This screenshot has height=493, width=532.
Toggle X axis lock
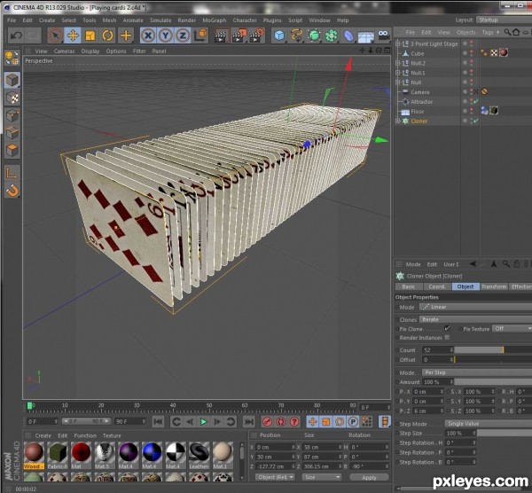coord(148,35)
